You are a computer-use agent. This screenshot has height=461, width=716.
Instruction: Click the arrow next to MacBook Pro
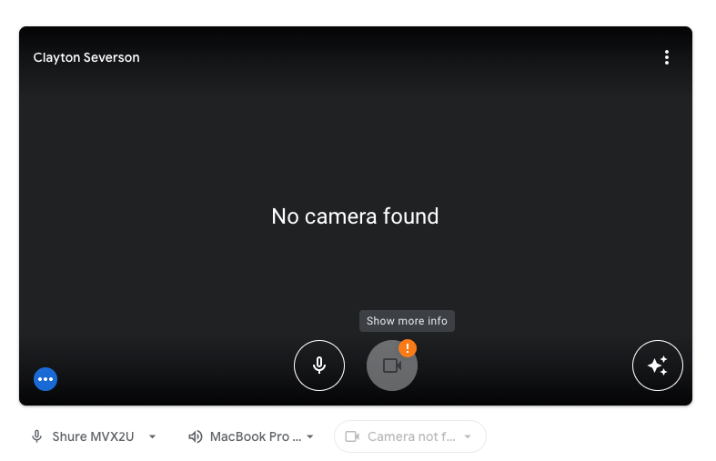310,436
